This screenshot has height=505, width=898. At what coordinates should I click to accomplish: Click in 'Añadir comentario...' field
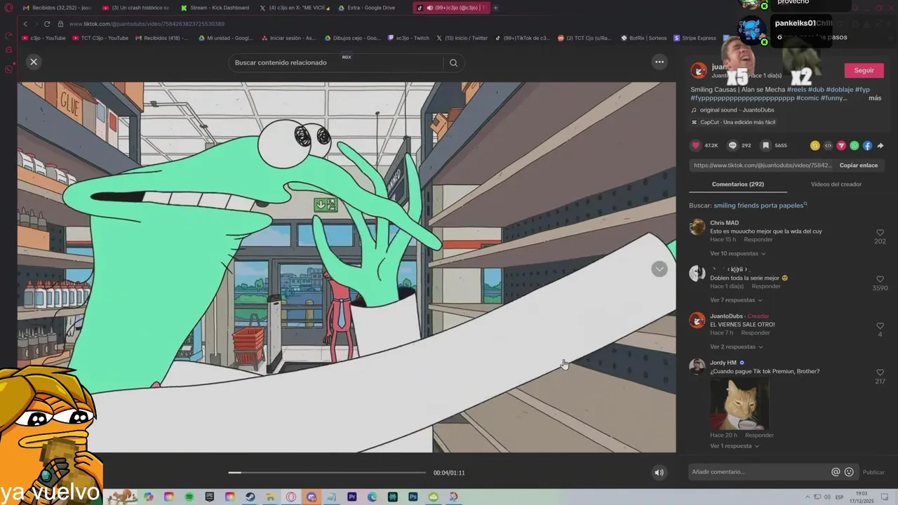click(x=760, y=472)
